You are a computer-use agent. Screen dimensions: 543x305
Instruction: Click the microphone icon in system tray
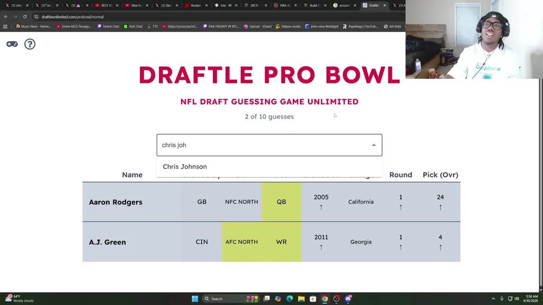[501, 299]
